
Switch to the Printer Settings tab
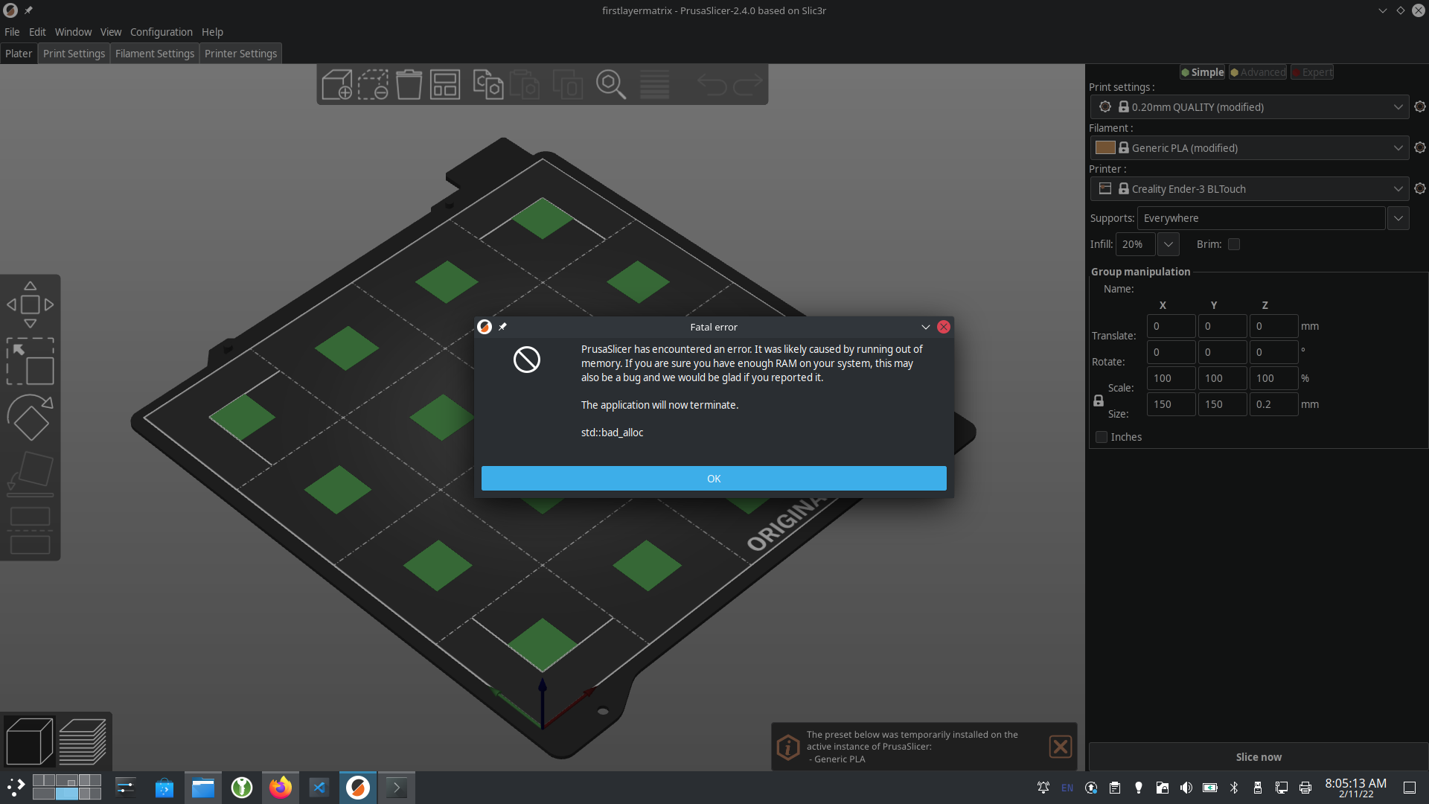click(x=240, y=54)
